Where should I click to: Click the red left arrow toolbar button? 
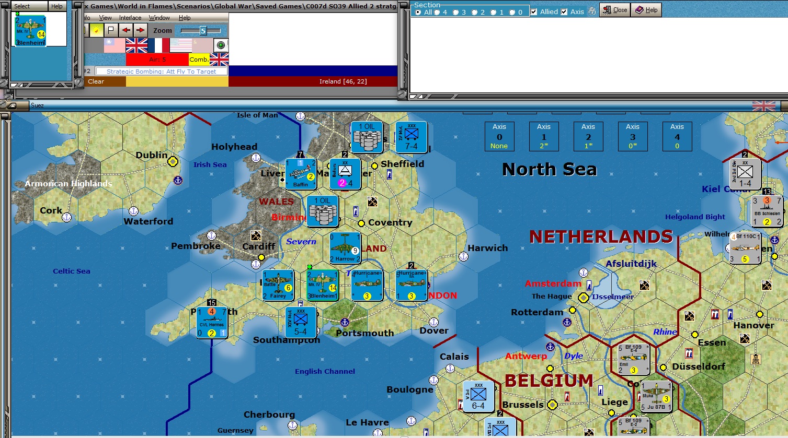pos(125,30)
